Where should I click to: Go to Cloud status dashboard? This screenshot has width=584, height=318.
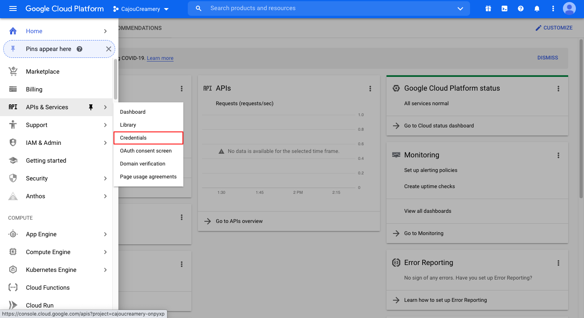pyautogui.click(x=439, y=126)
